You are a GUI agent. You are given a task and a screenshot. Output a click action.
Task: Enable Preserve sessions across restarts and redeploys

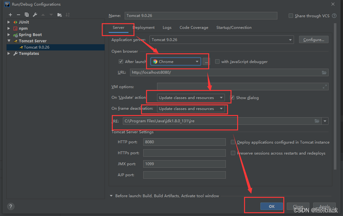pyautogui.click(x=233, y=153)
